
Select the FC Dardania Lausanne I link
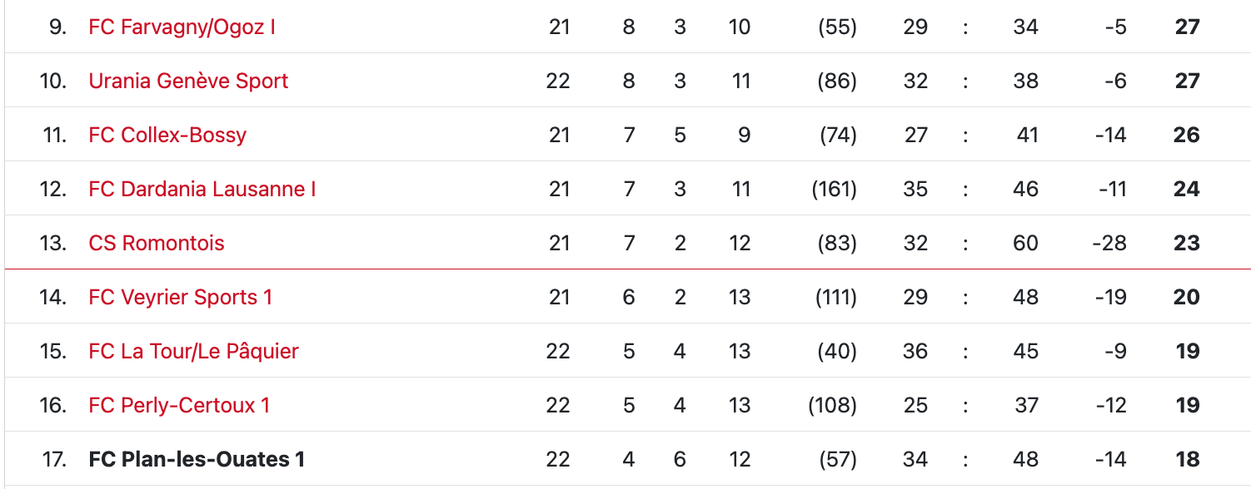pos(202,189)
